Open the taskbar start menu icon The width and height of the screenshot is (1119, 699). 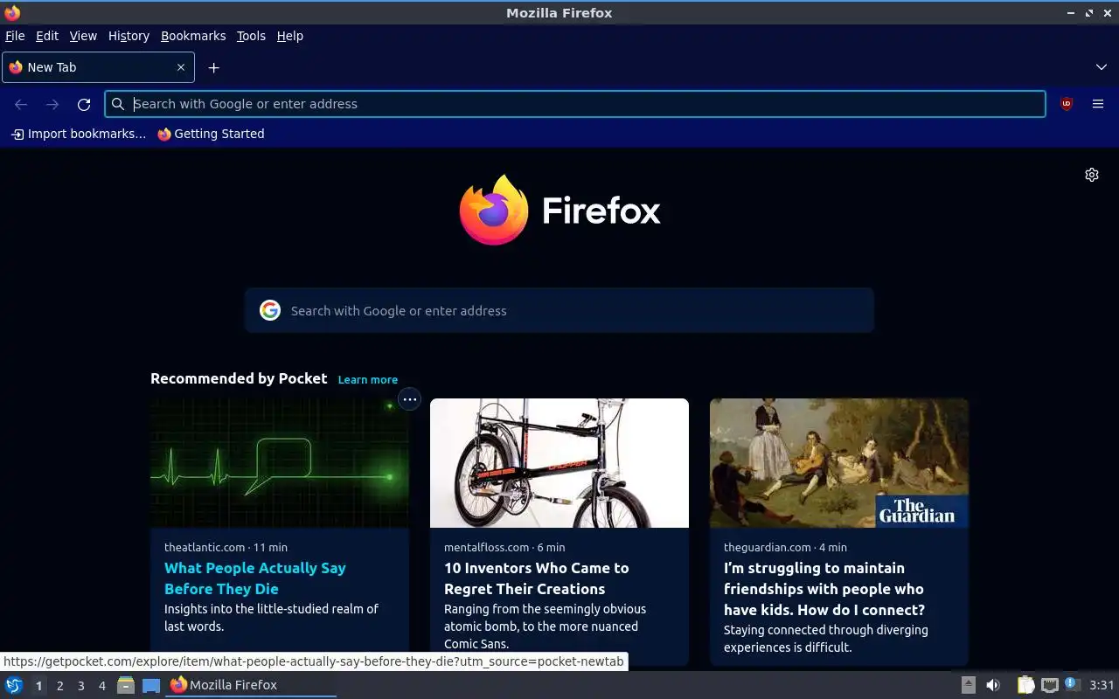14,685
